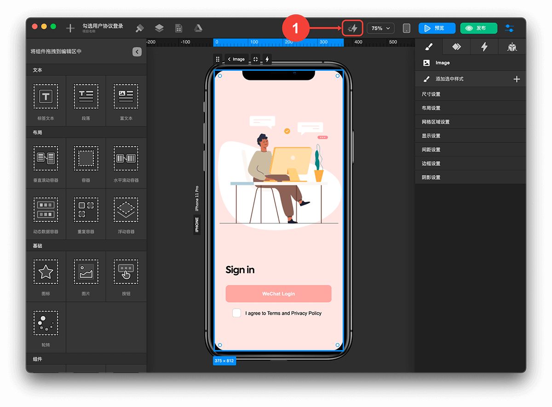
Task: Click the plus next to 添加选中样式
Action: pos(517,79)
